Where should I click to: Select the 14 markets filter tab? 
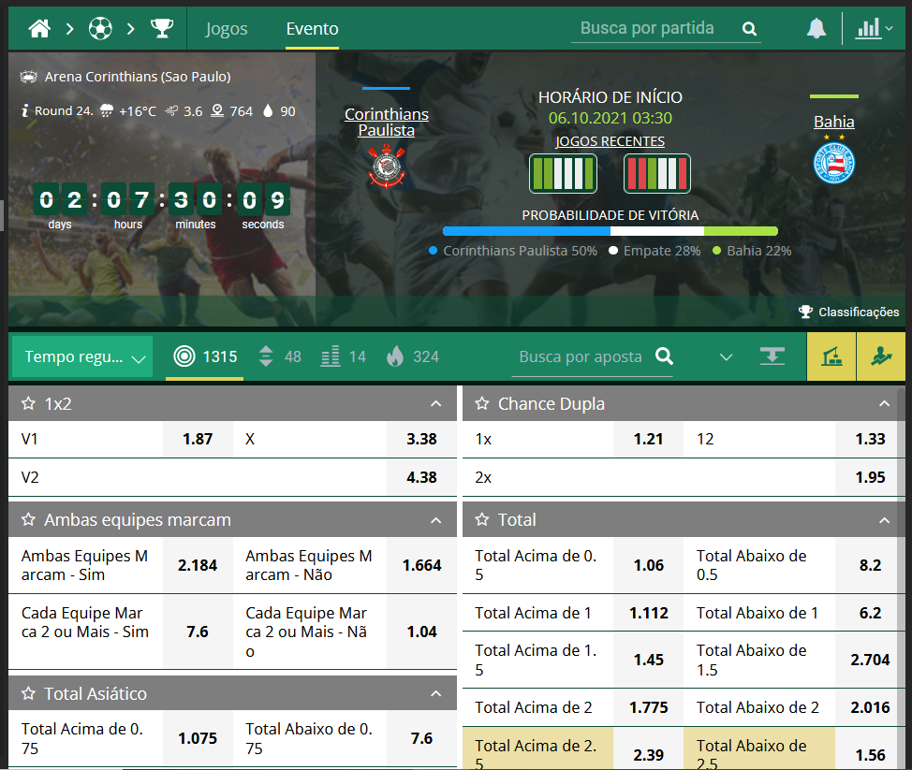tap(343, 356)
